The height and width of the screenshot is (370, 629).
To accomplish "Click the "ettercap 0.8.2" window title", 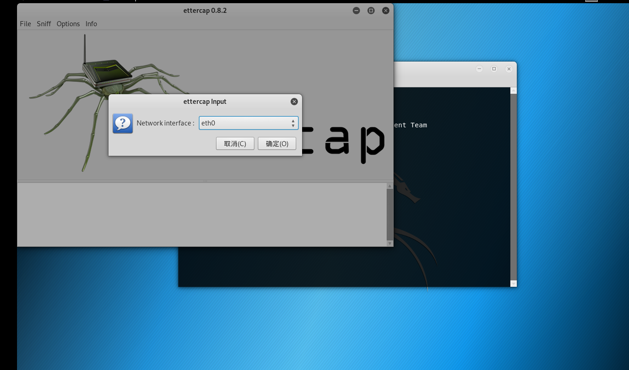I will (205, 11).
